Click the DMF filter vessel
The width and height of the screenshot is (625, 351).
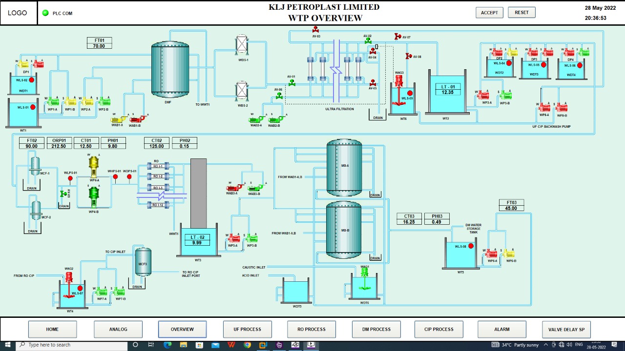[x=170, y=69]
